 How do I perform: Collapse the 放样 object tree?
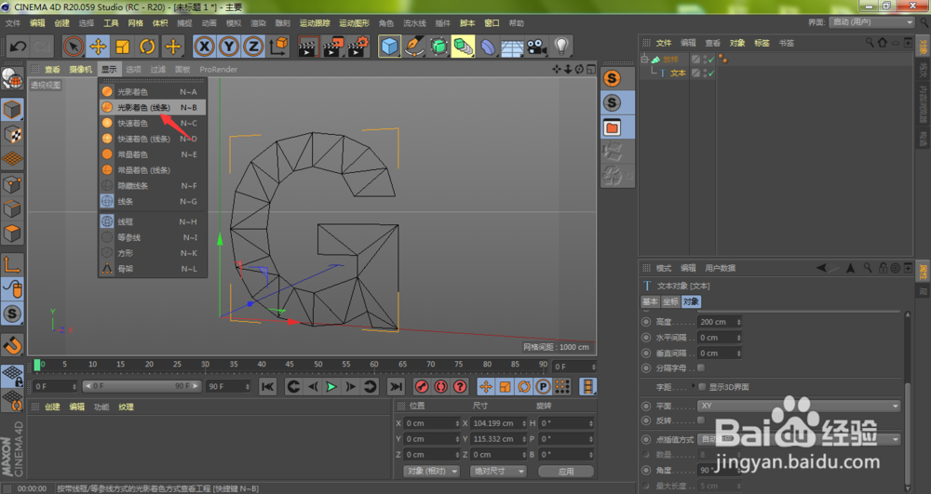pos(645,60)
